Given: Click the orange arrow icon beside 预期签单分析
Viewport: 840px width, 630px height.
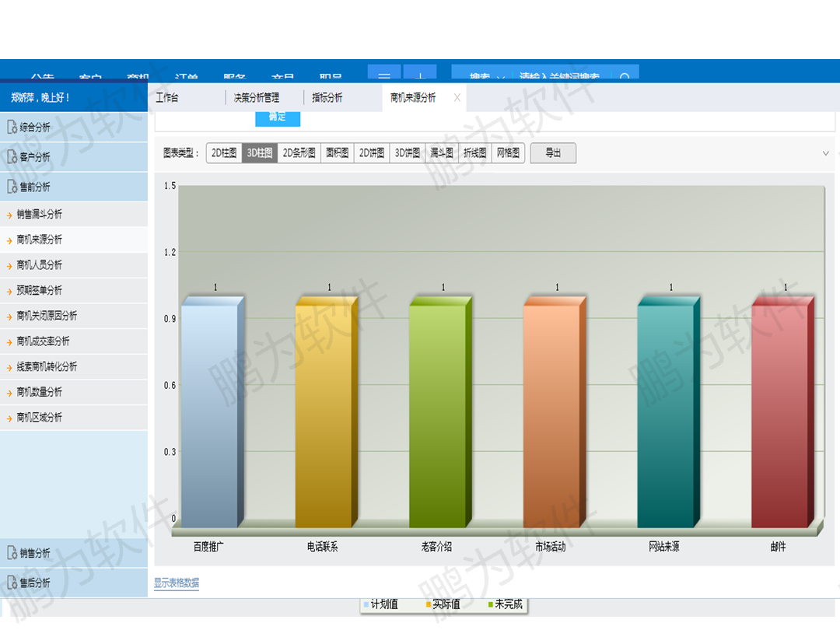Looking at the screenshot, I should pyautogui.click(x=9, y=292).
